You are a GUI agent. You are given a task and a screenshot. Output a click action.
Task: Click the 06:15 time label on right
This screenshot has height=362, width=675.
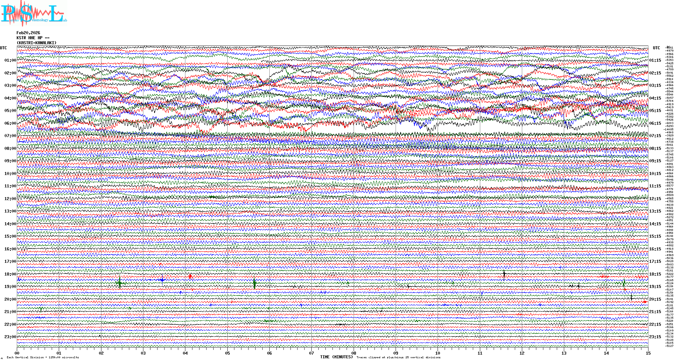(655, 123)
